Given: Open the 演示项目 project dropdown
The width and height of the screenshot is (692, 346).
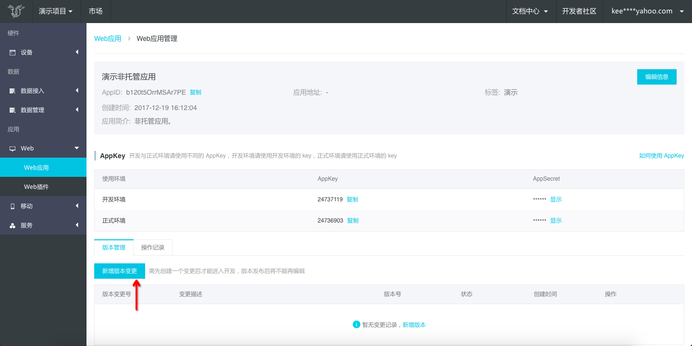Looking at the screenshot, I should pyautogui.click(x=56, y=12).
